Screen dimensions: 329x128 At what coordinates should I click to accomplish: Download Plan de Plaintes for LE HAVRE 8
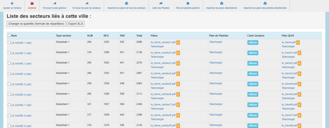216,115
